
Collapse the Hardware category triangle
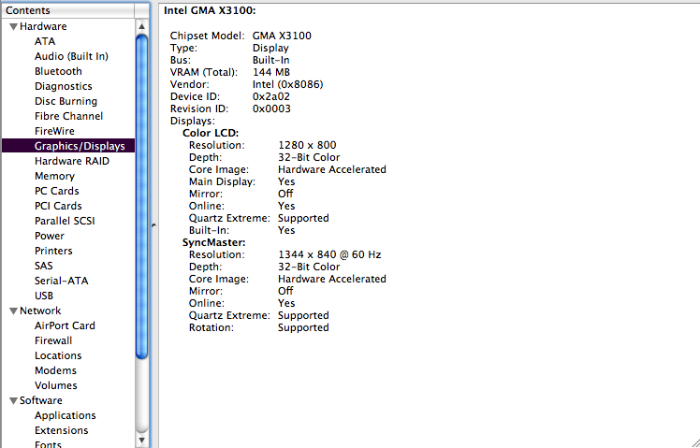point(14,27)
